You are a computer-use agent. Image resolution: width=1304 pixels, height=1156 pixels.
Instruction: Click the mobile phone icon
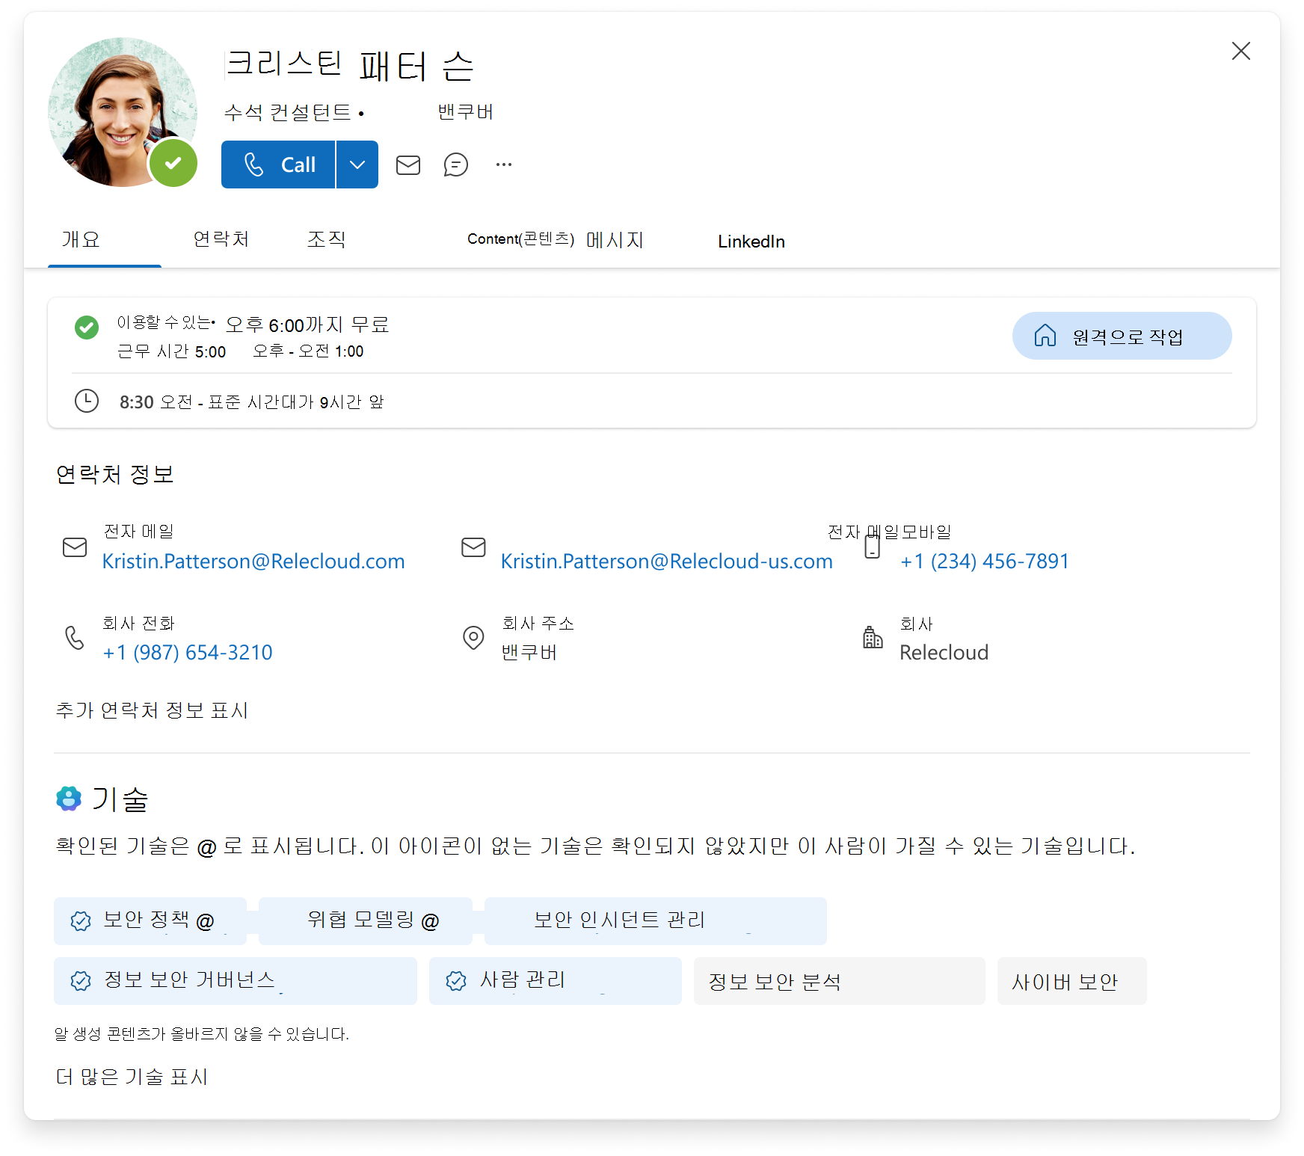point(873,547)
